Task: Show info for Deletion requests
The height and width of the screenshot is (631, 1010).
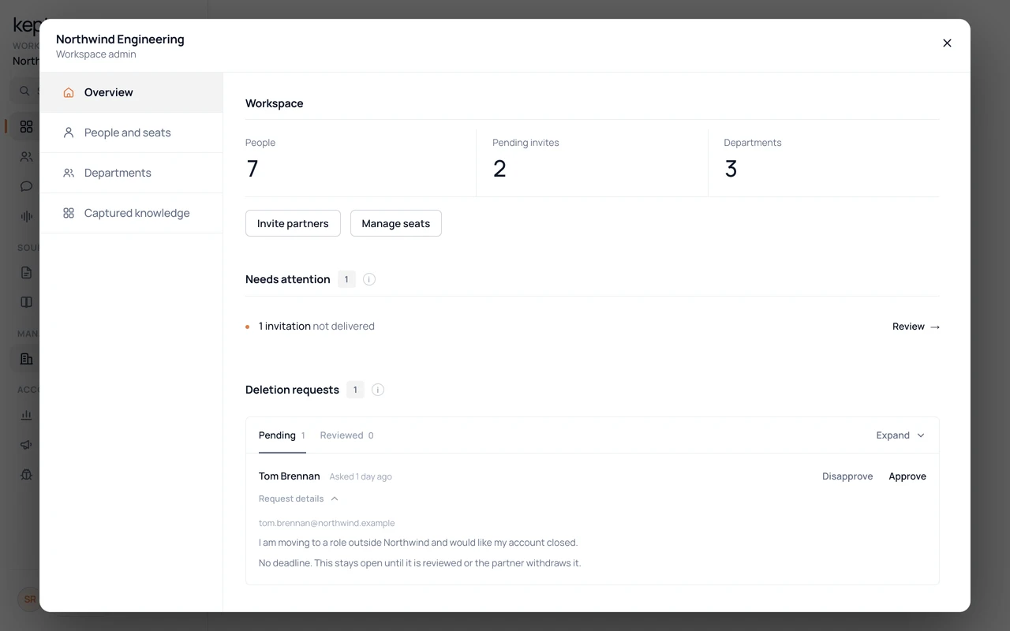Action: (x=378, y=390)
